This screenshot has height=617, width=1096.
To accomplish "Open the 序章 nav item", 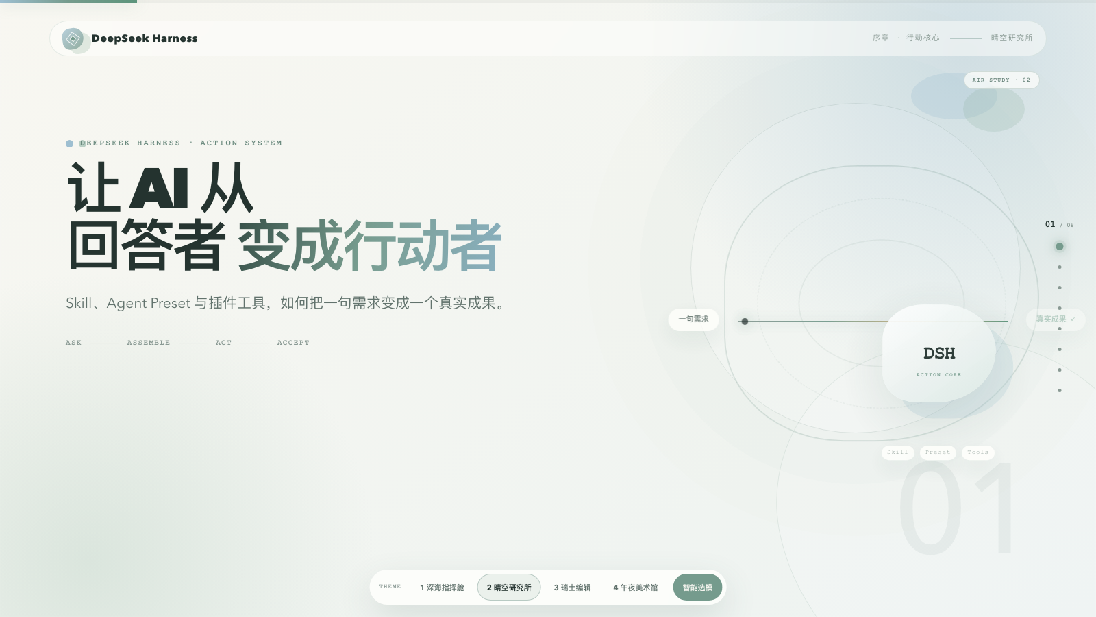I will pyautogui.click(x=881, y=38).
